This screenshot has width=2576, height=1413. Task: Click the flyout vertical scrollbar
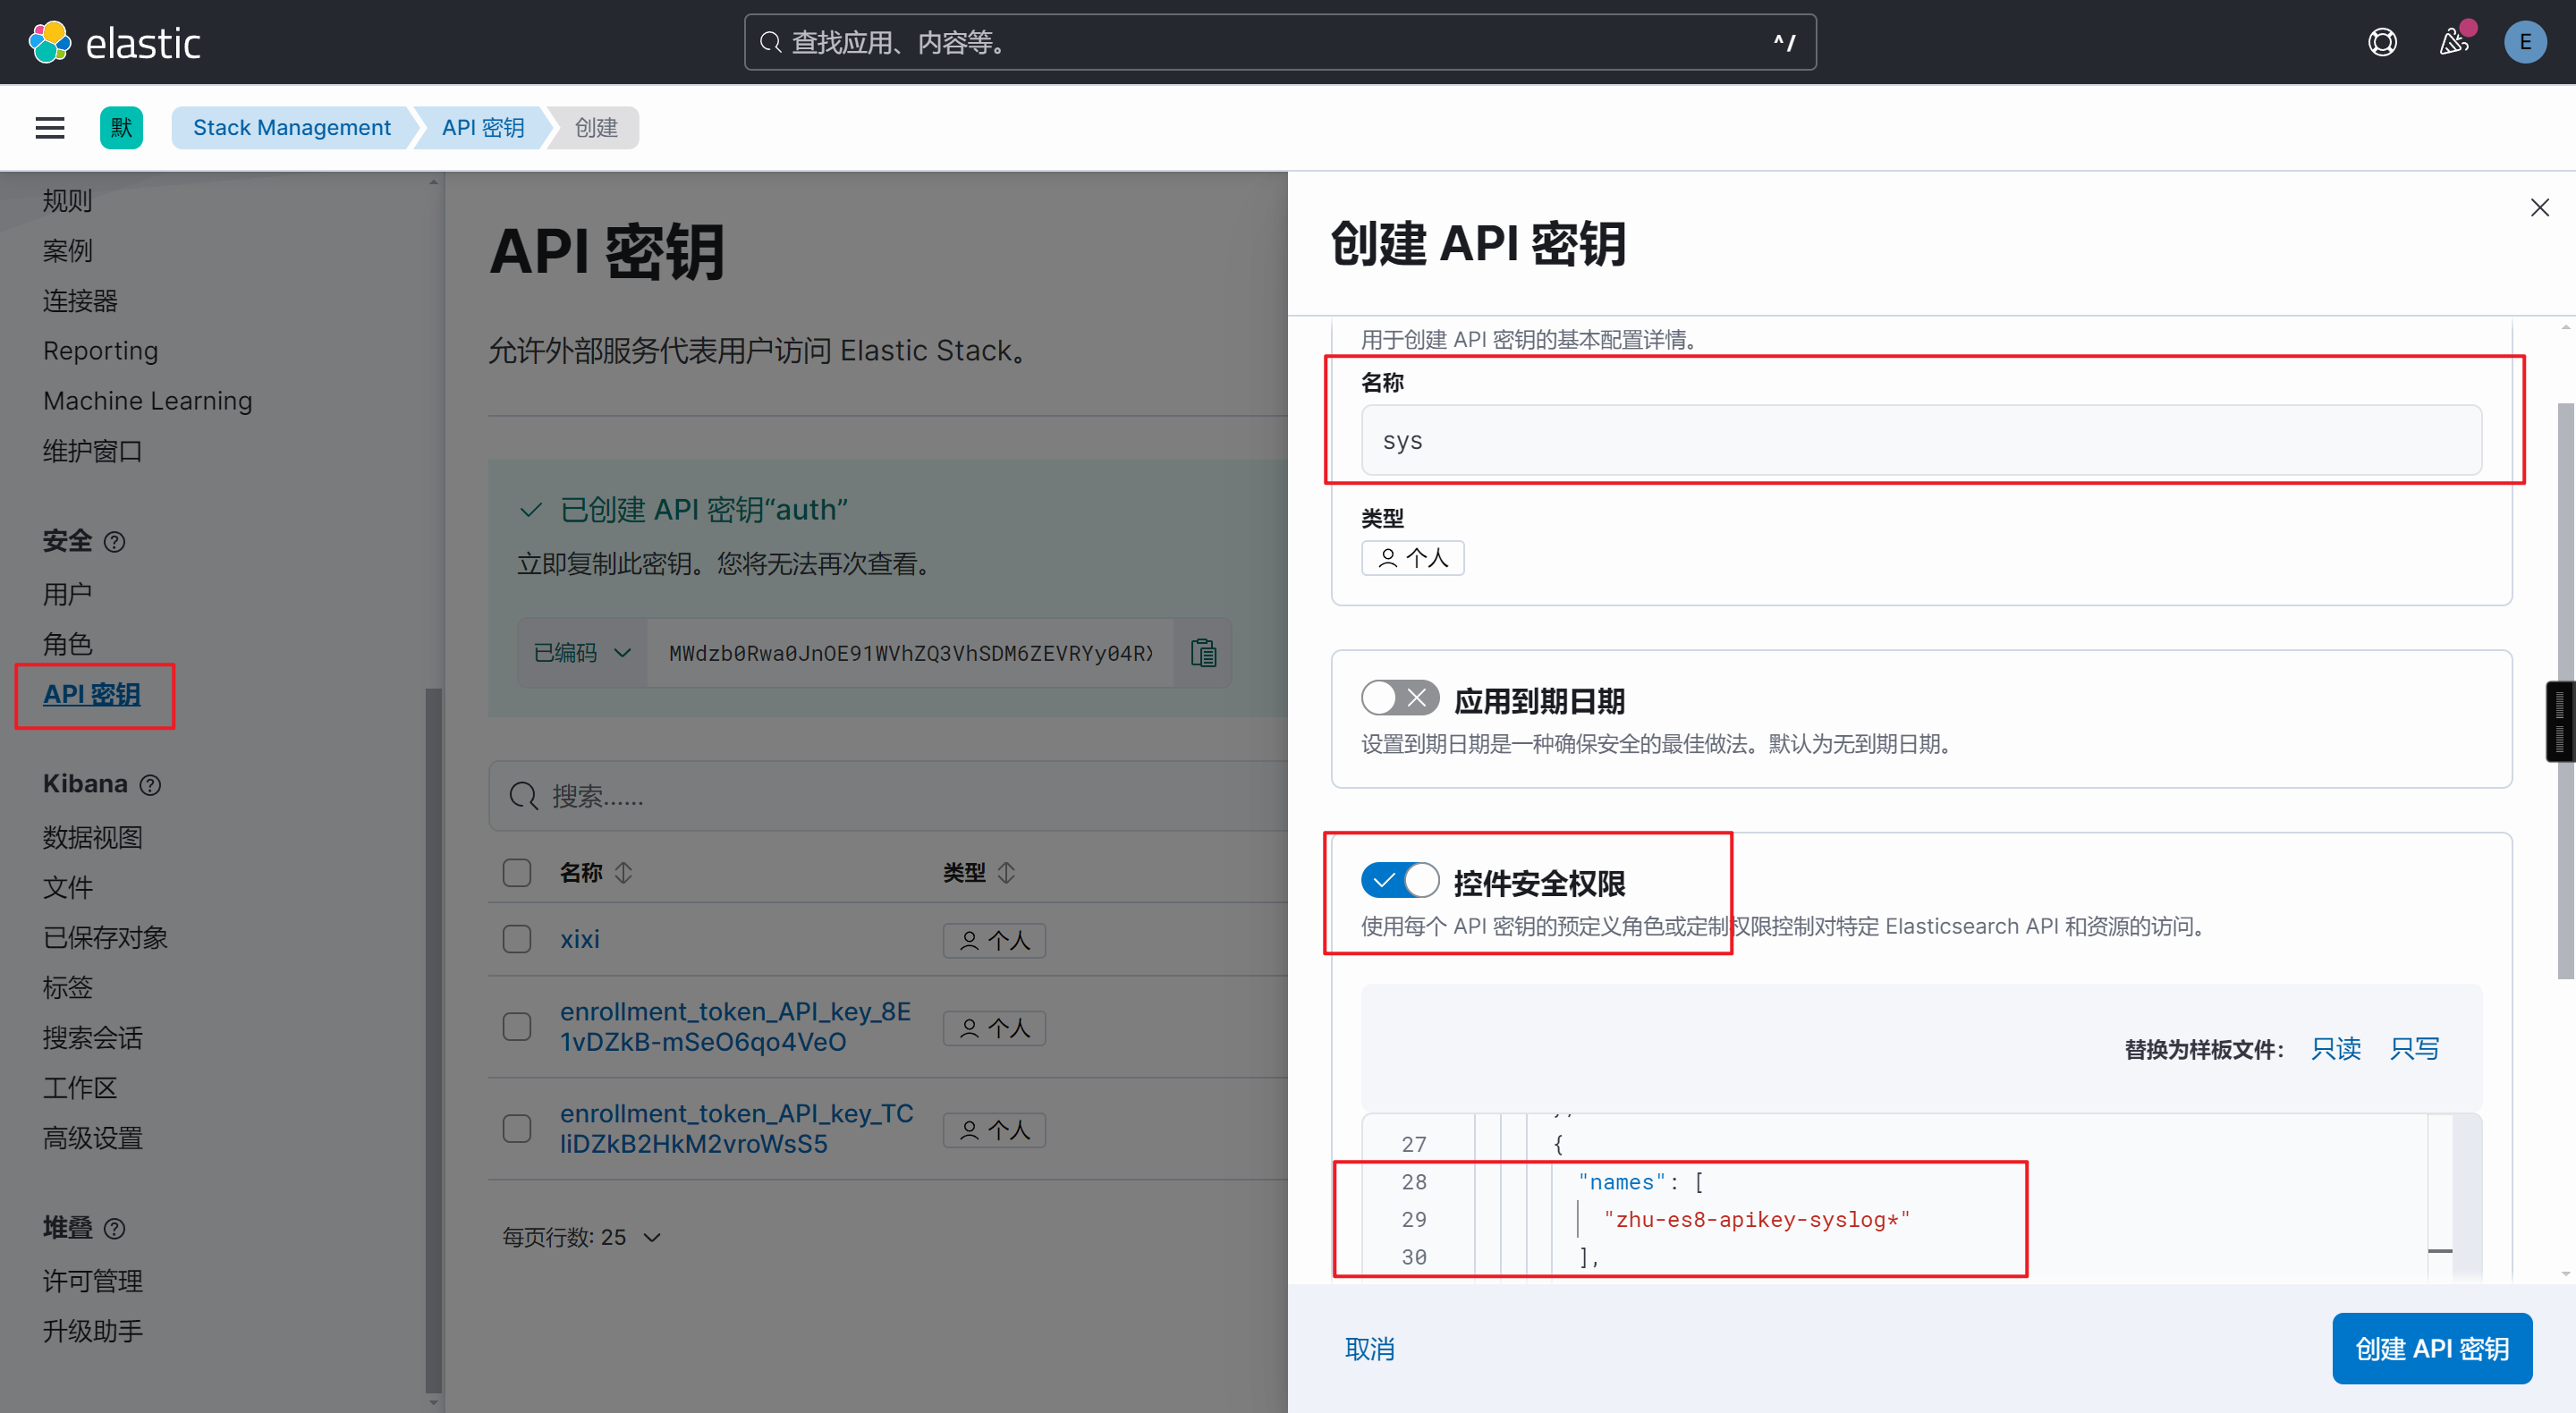coord(2565,690)
